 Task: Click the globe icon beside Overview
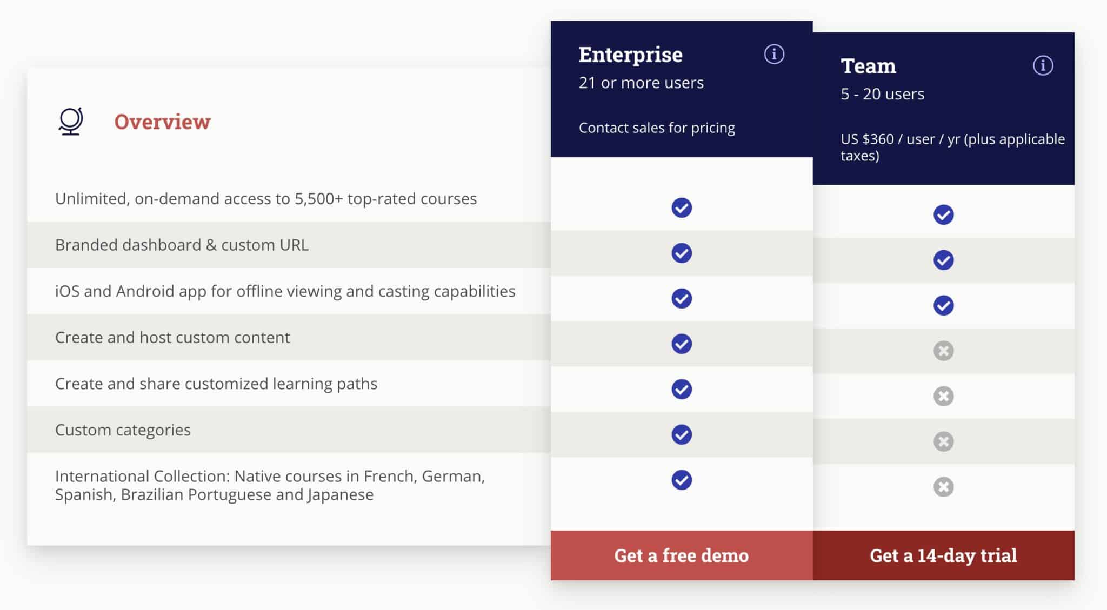click(69, 121)
